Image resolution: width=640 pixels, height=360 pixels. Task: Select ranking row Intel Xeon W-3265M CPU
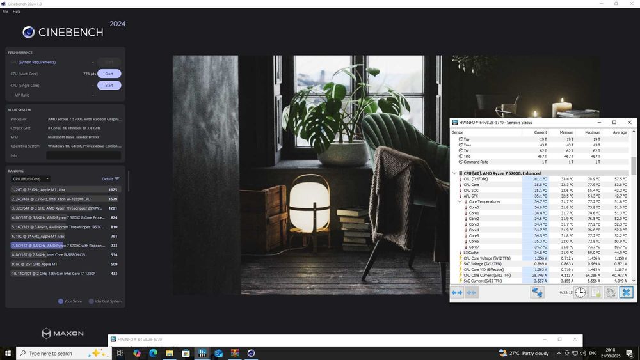65,199
